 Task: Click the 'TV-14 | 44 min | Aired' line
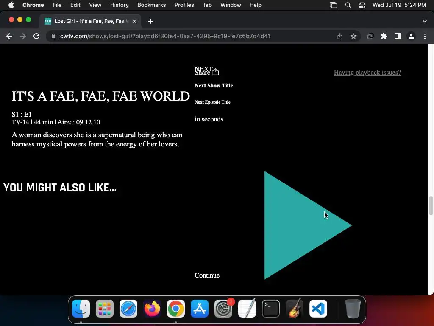[x=56, y=122]
